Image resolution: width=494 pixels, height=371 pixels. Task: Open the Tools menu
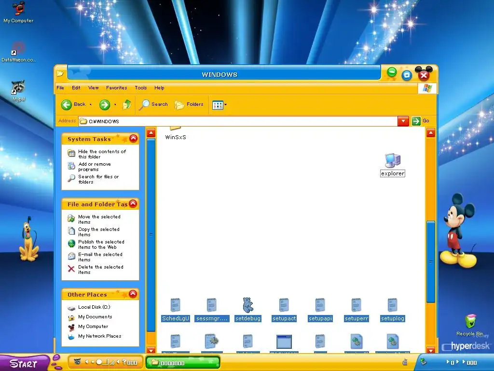pyautogui.click(x=141, y=88)
